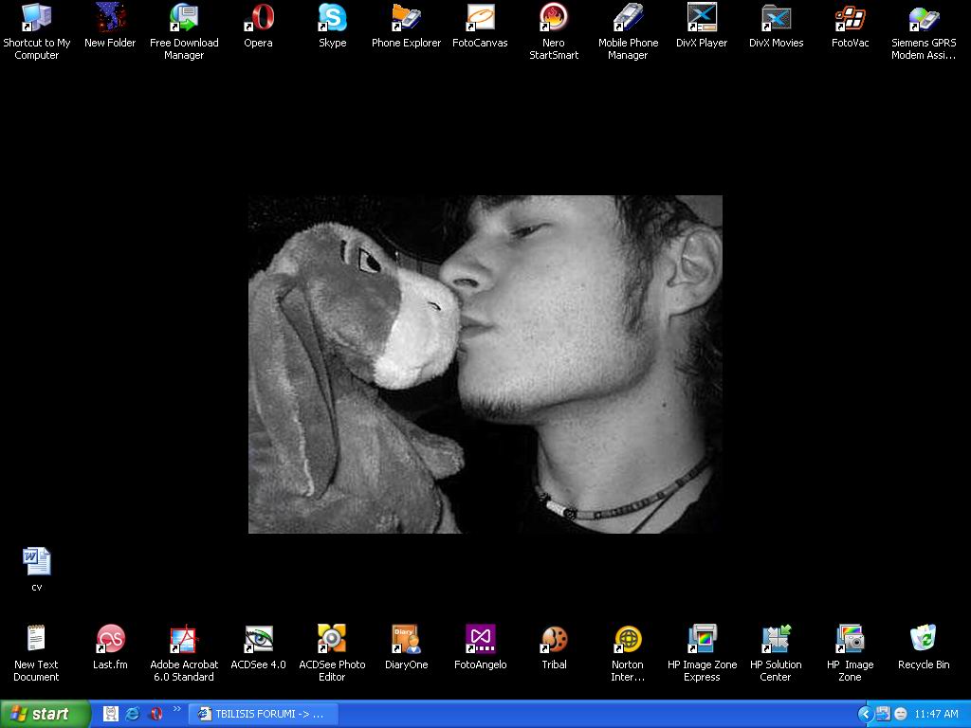Launch Opera from the Quick Launch bar
Viewport: 971px width, 728px height.
(x=156, y=714)
